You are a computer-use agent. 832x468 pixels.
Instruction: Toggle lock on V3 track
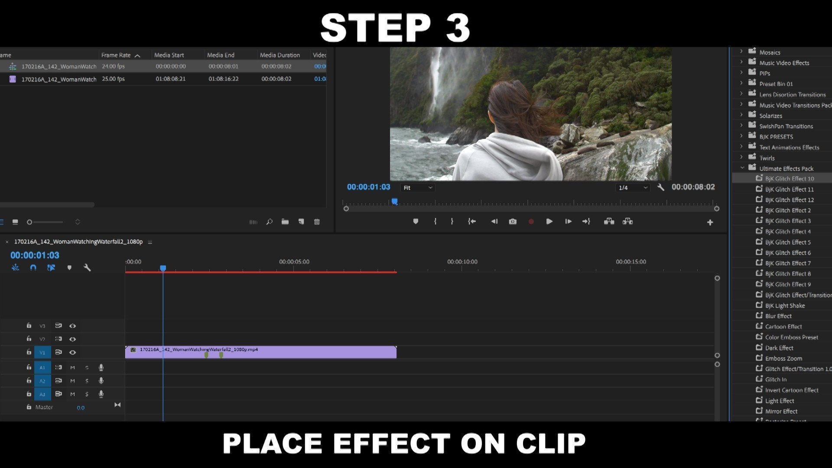(29, 325)
